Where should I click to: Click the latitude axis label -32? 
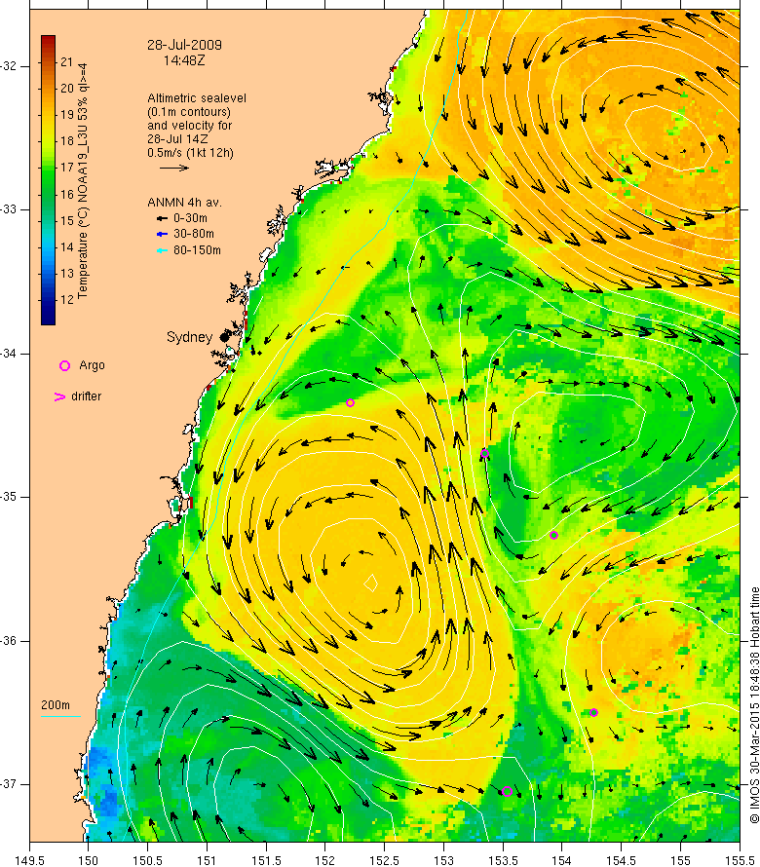coord(9,66)
